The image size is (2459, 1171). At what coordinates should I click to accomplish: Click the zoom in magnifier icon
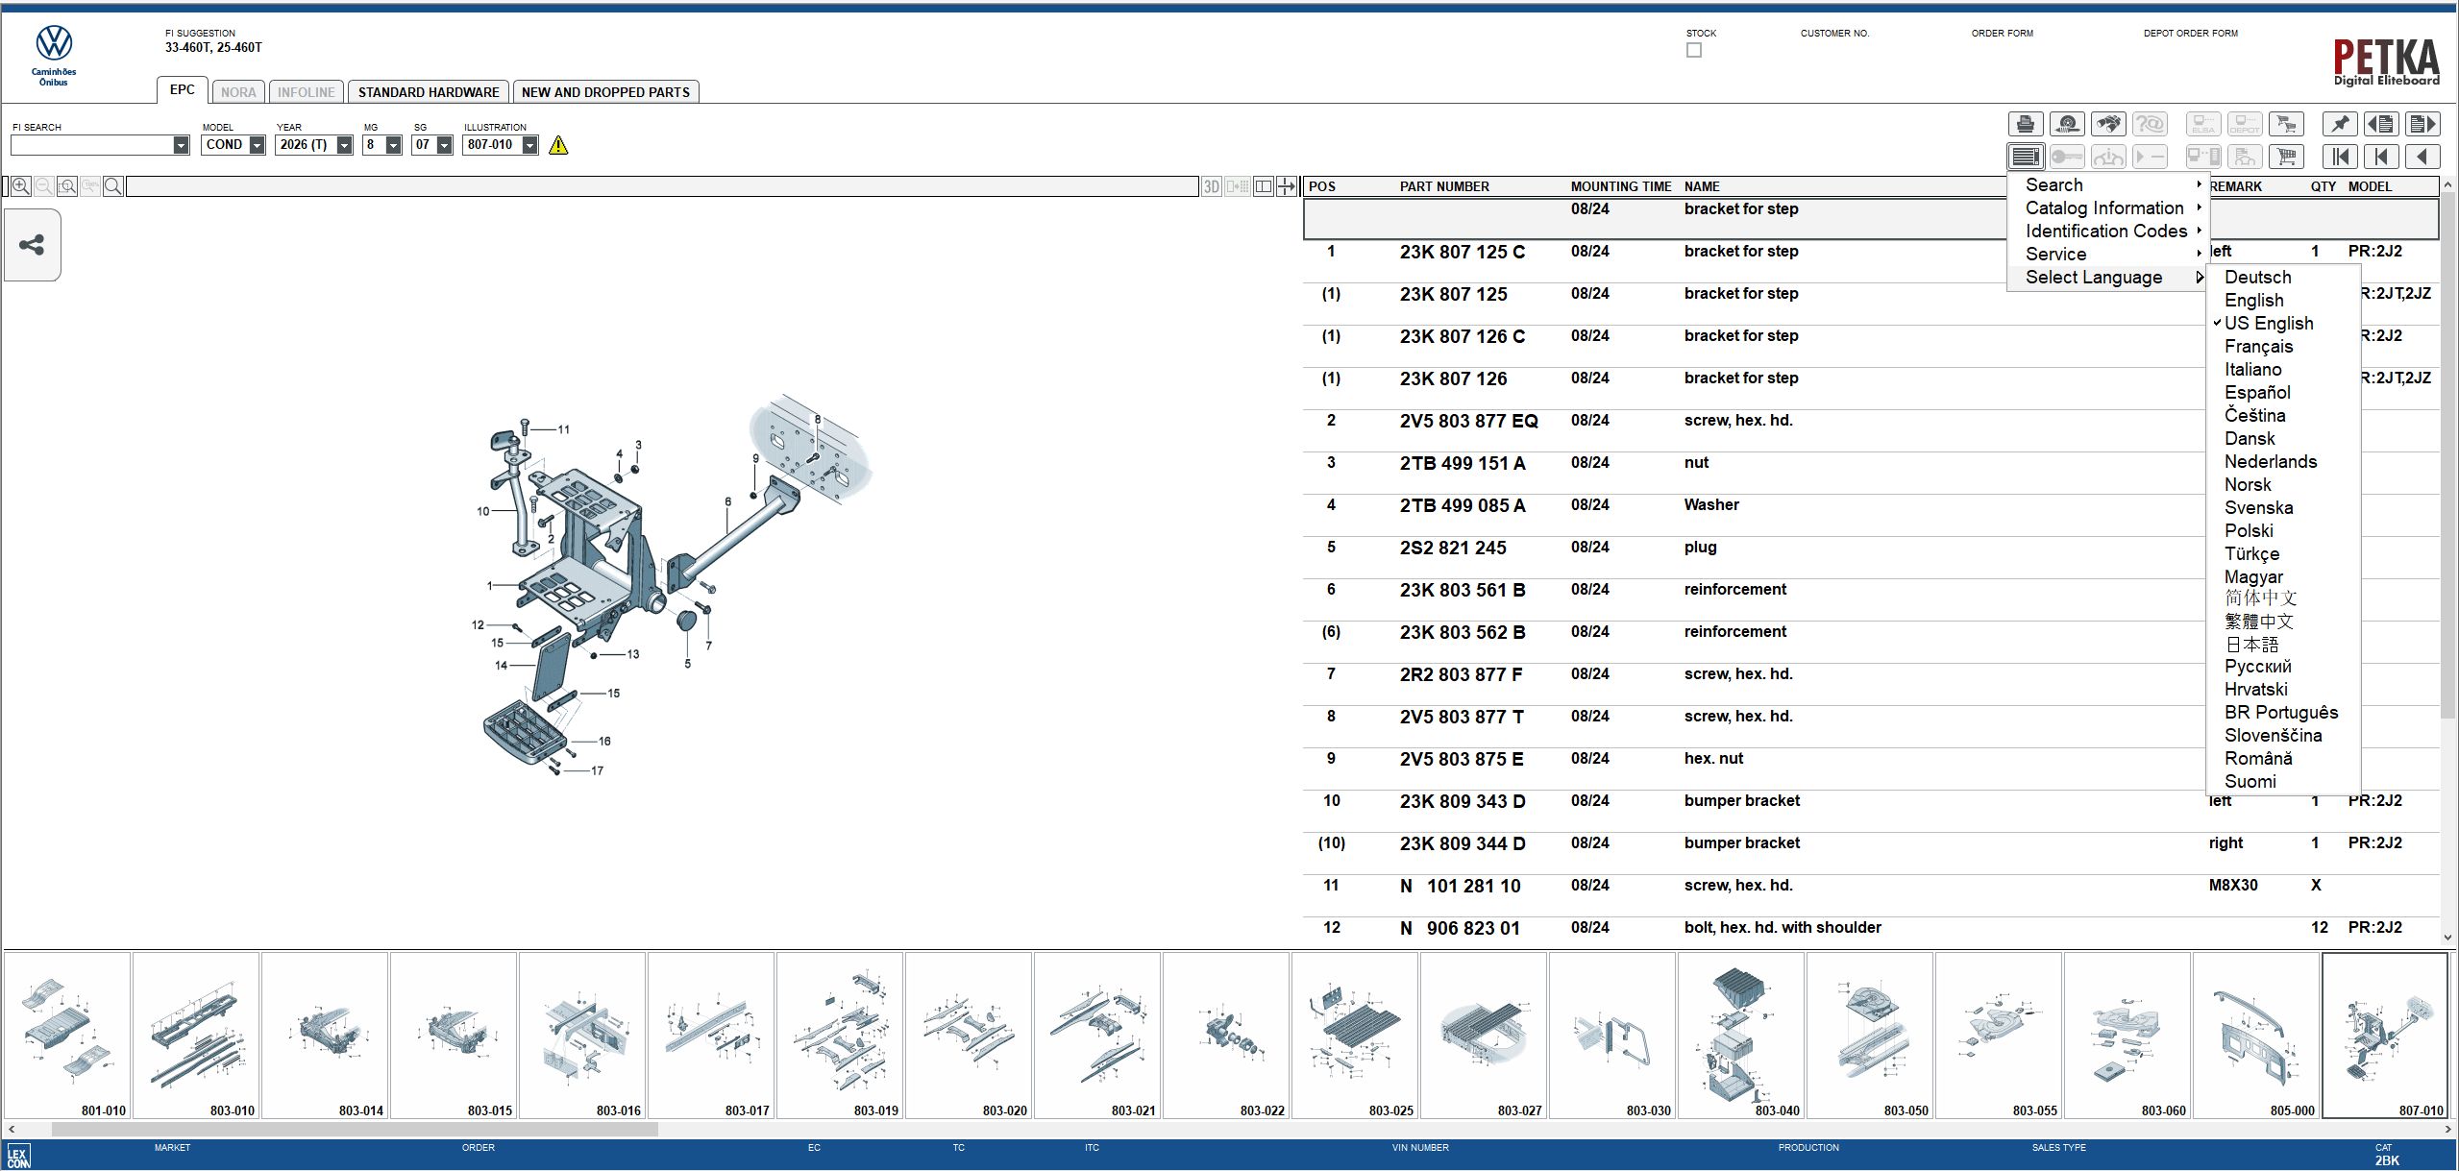pyautogui.click(x=20, y=185)
